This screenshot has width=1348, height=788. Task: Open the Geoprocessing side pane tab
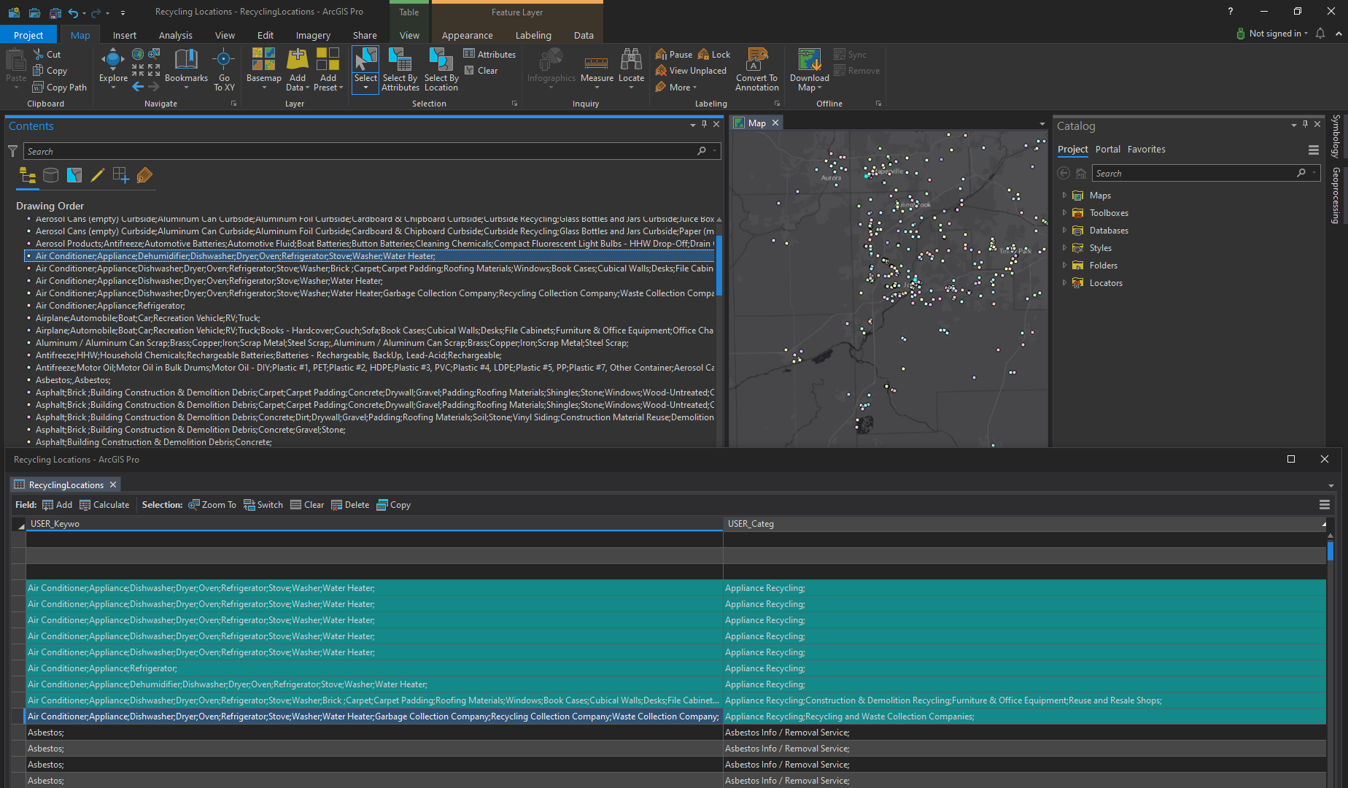click(1336, 196)
